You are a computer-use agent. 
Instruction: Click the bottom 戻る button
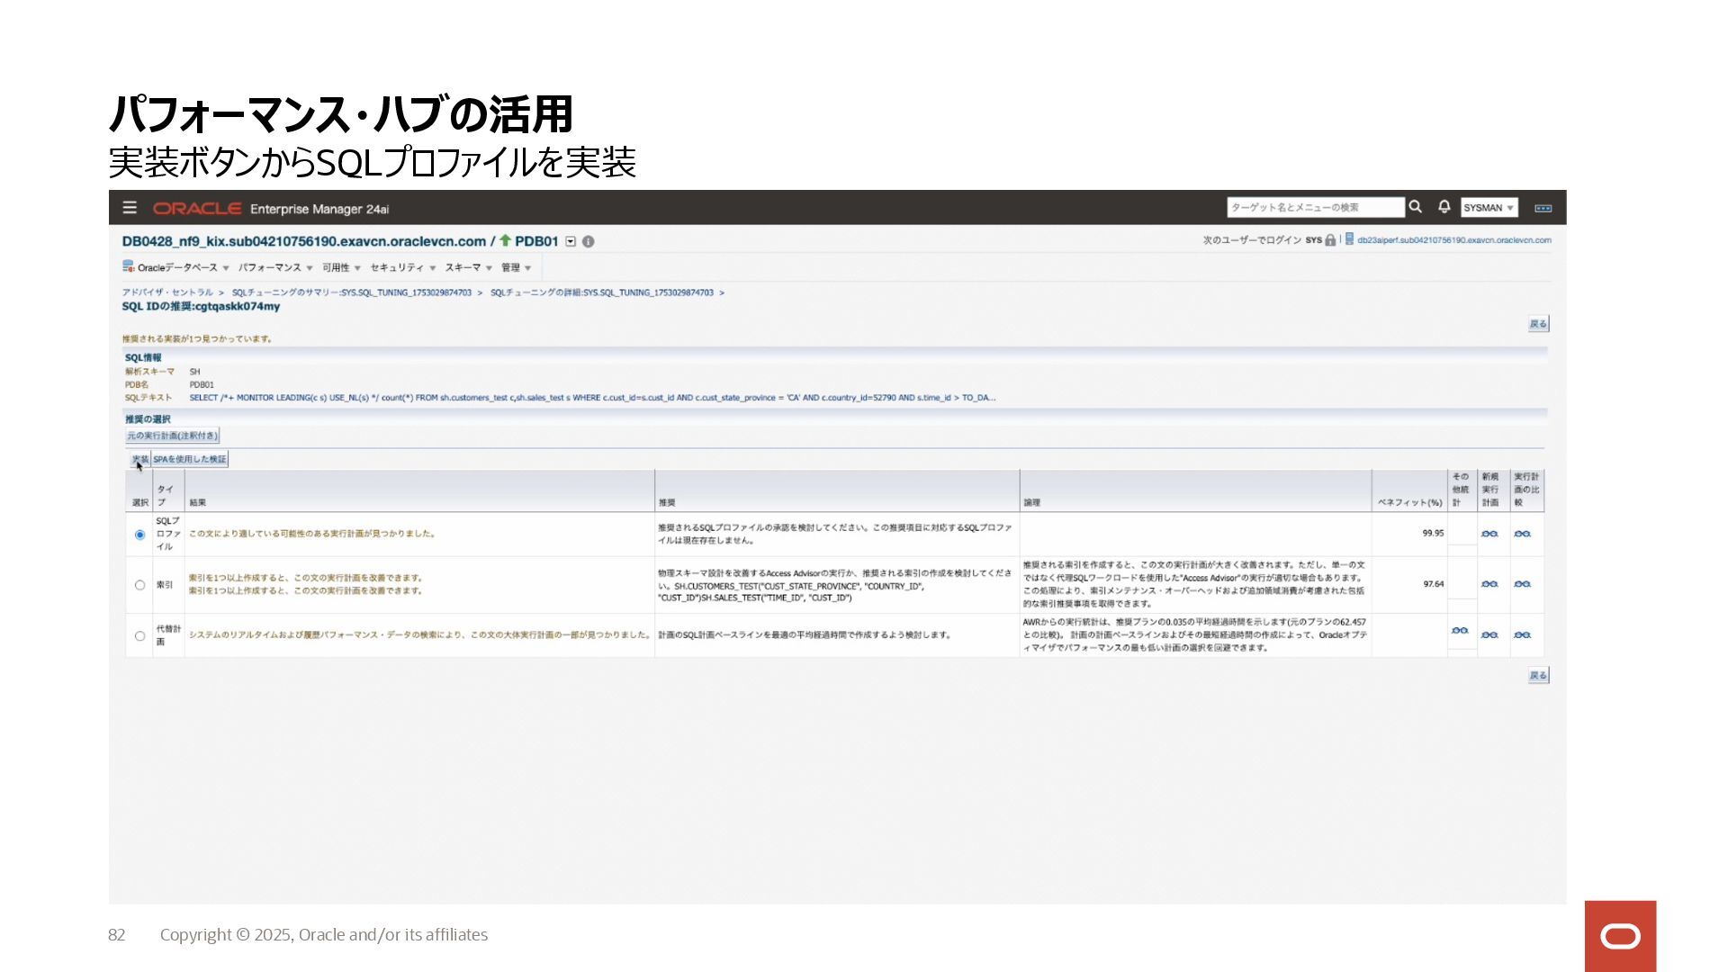click(x=1538, y=676)
